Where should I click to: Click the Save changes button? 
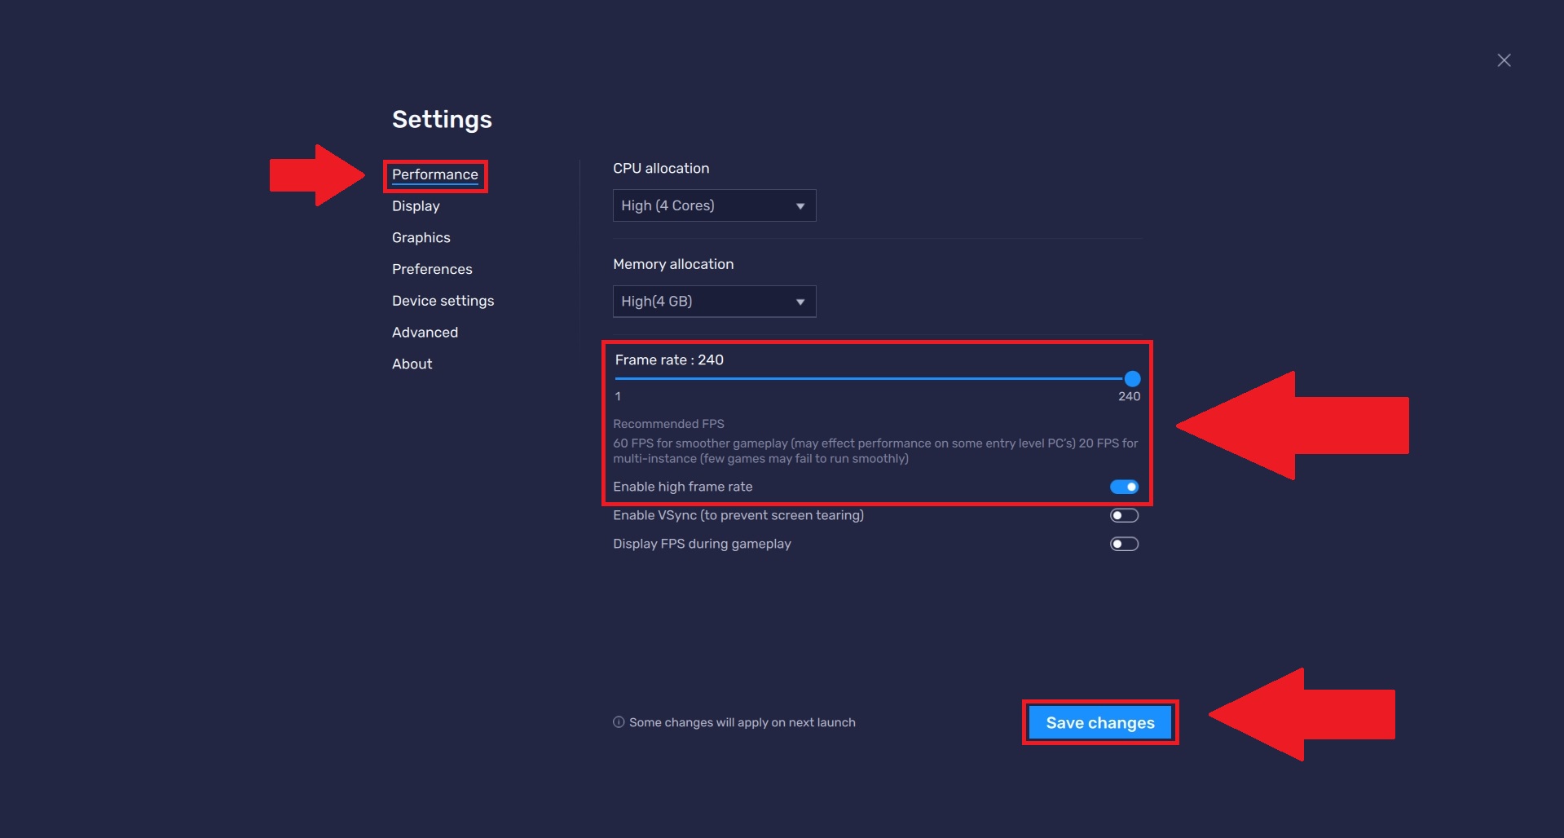(x=1099, y=722)
